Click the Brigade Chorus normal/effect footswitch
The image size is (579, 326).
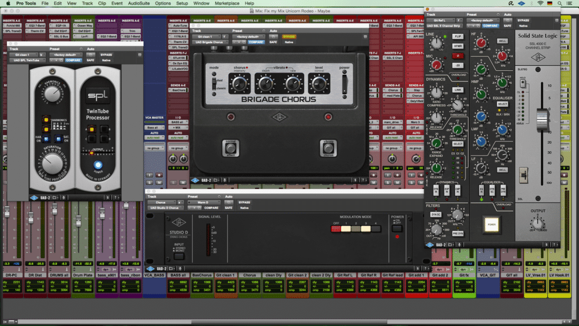(231, 148)
